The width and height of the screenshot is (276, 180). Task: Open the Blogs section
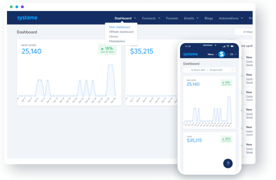(209, 18)
